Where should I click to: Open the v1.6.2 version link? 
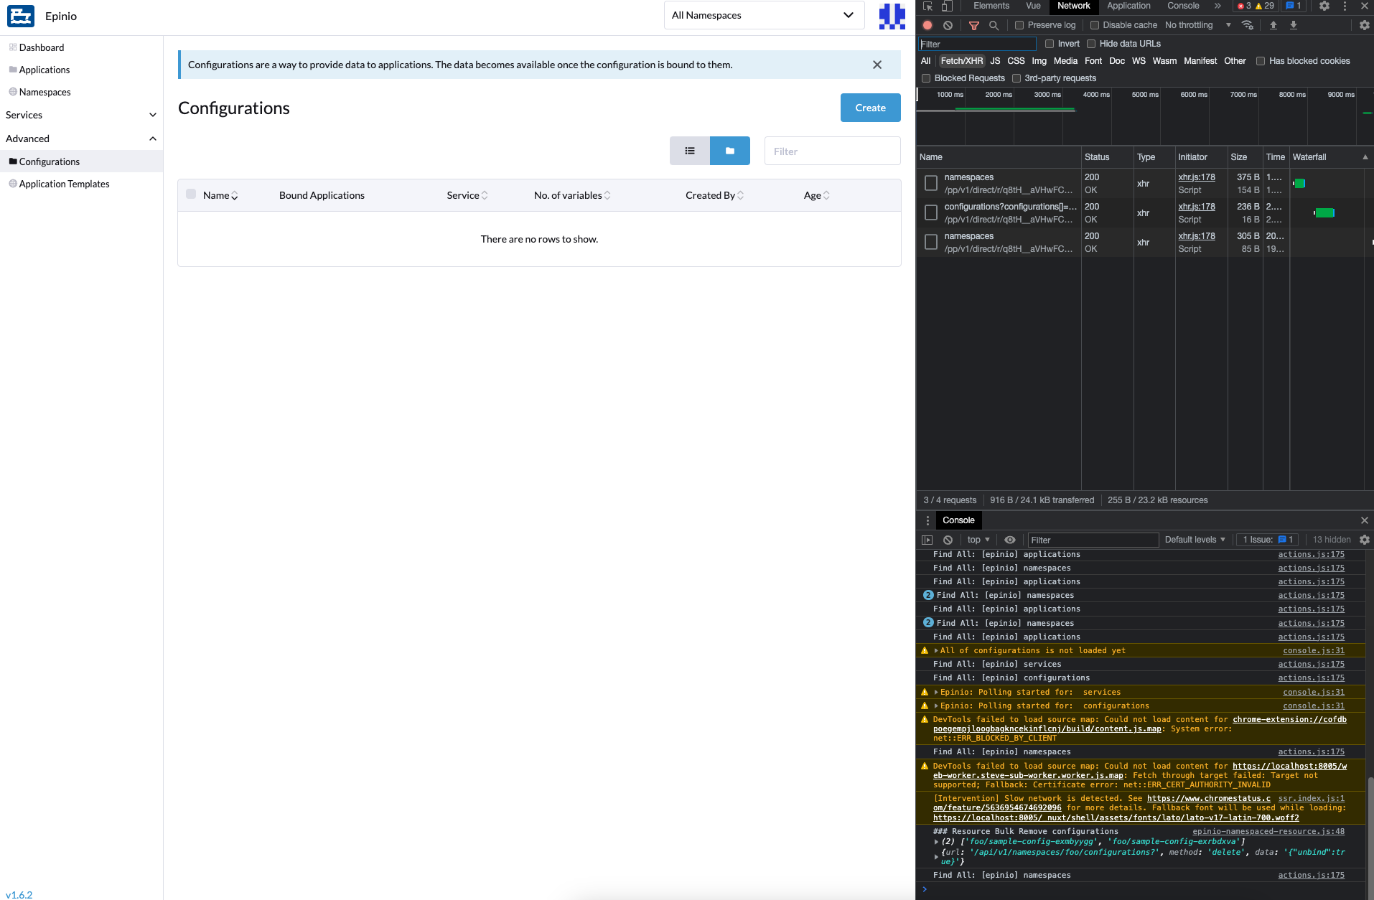click(x=20, y=895)
